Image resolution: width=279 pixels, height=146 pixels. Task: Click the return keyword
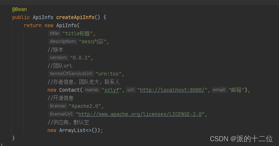click(33, 25)
